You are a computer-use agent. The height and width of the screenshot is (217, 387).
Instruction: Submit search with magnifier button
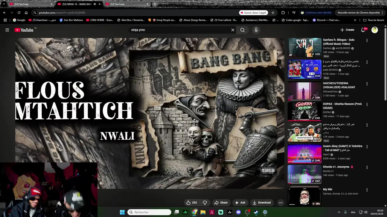click(242, 30)
